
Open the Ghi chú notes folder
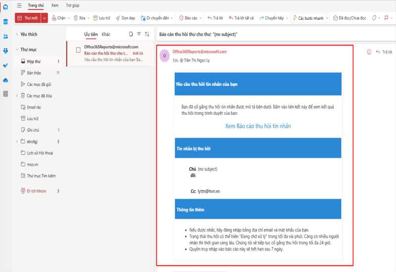pyautogui.click(x=38, y=130)
